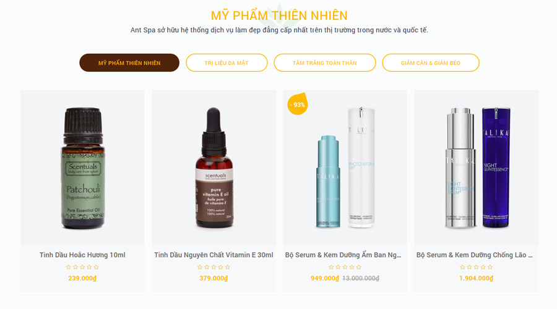Image resolution: width=557 pixels, height=309 pixels.
Task: Click the Mỹ Phẩm Thiên Nhiên section heading
Action: (x=279, y=15)
